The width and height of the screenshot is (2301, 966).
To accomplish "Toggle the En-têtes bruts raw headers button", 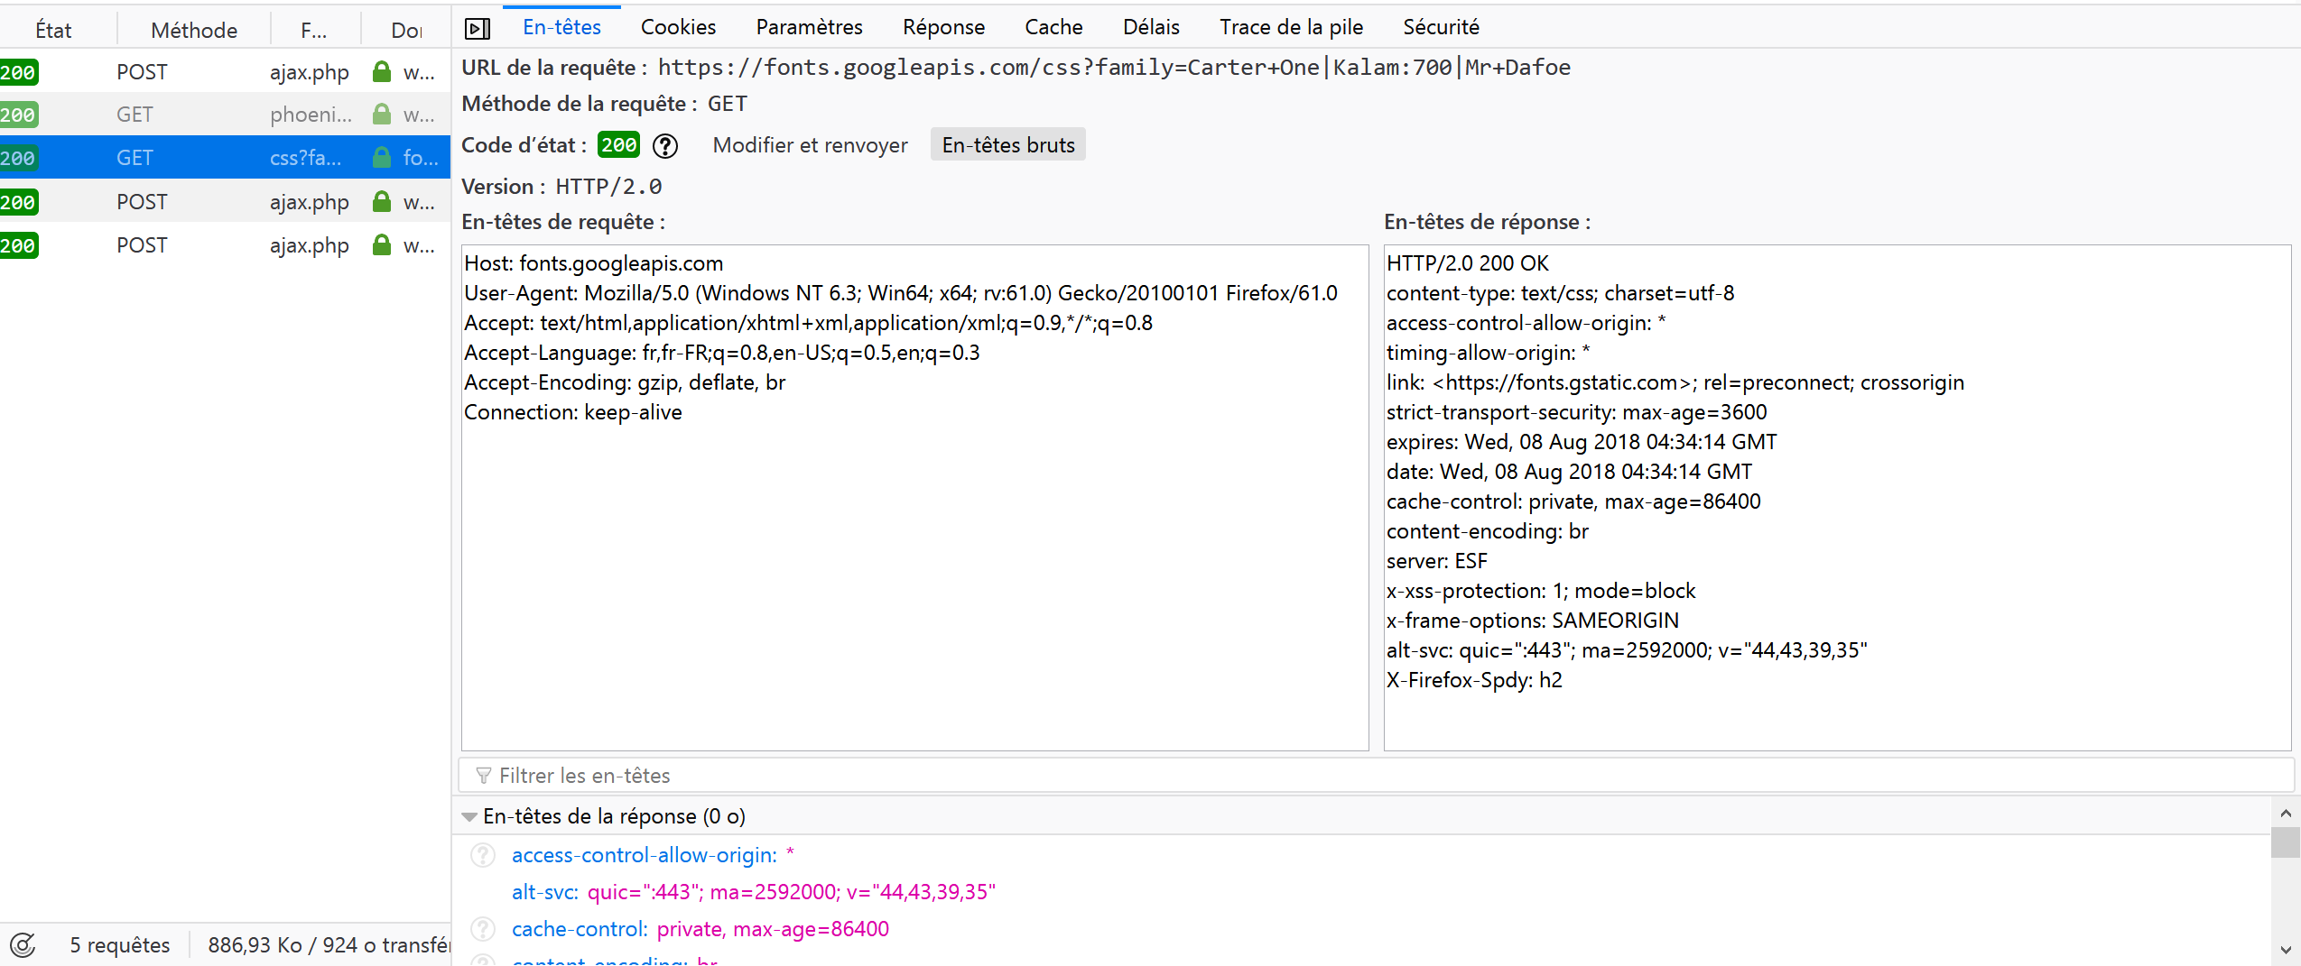I will click(1007, 145).
